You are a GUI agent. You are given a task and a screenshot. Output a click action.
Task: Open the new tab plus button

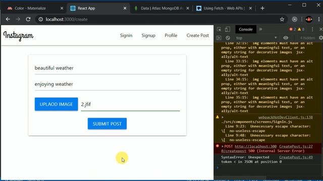pos(262,8)
